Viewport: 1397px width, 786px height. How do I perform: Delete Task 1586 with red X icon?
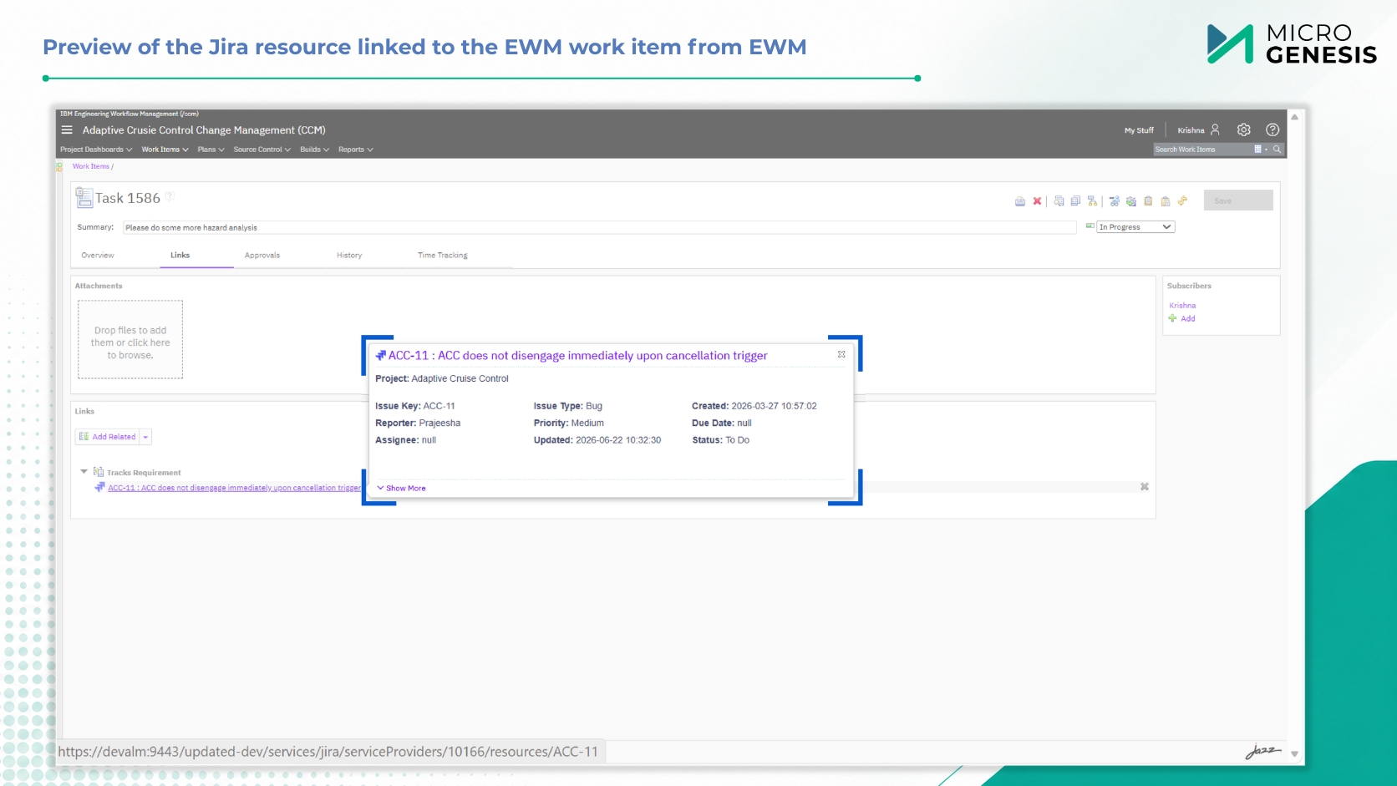1037,201
